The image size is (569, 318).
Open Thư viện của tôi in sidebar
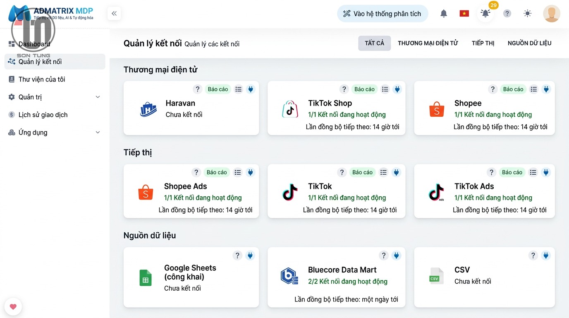point(55,79)
